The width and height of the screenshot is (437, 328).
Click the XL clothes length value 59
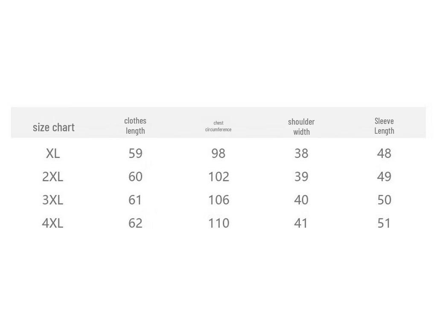pos(135,153)
